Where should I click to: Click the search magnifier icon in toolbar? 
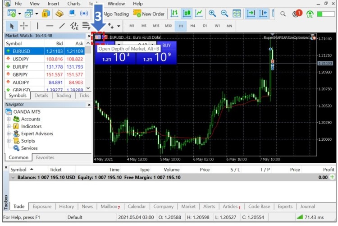tap(283, 14)
